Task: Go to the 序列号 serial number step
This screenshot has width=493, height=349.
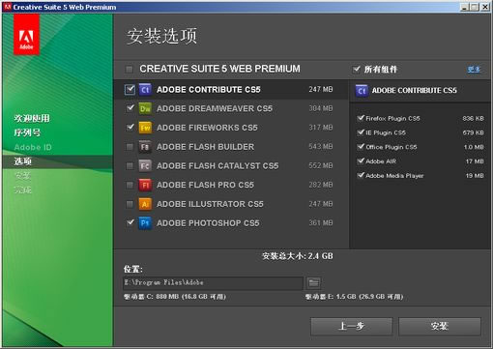Action: pos(27,132)
